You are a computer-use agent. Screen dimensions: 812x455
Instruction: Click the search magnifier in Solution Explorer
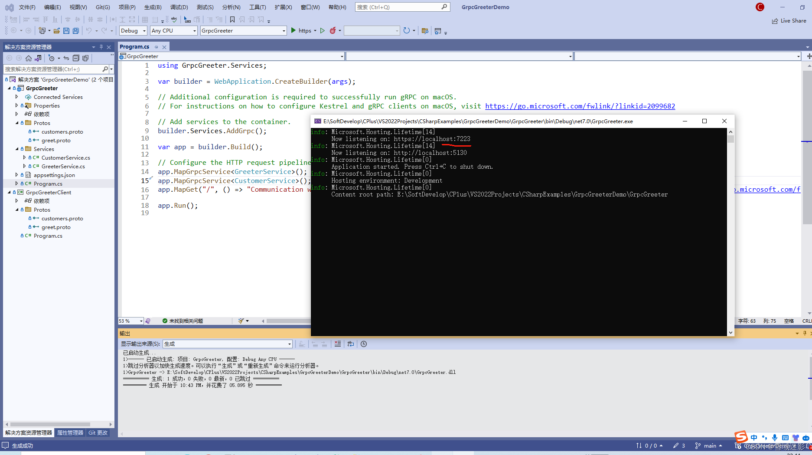click(x=105, y=69)
